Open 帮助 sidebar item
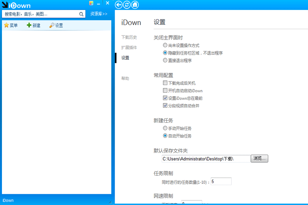The width and height of the screenshot is (308, 205). click(x=125, y=78)
